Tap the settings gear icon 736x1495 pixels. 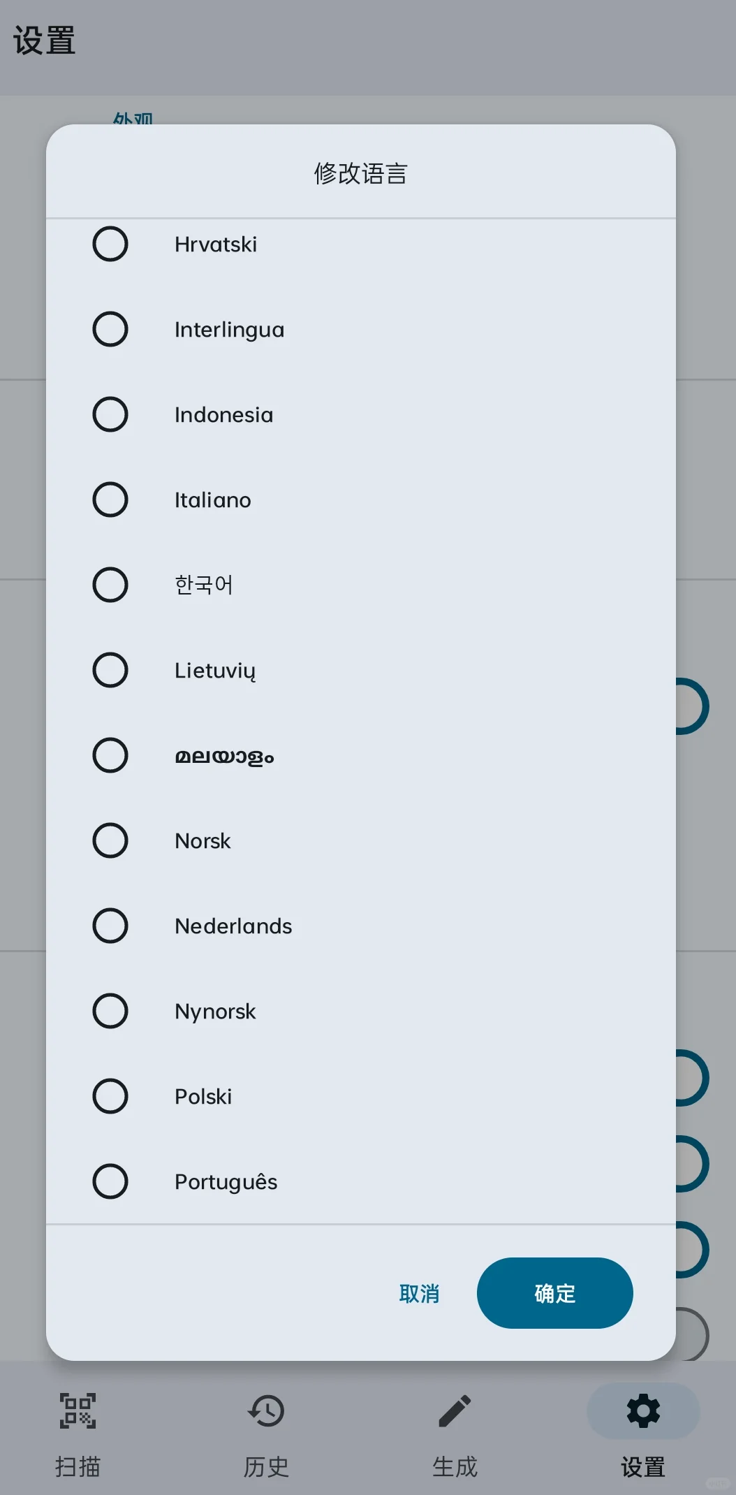click(643, 1410)
